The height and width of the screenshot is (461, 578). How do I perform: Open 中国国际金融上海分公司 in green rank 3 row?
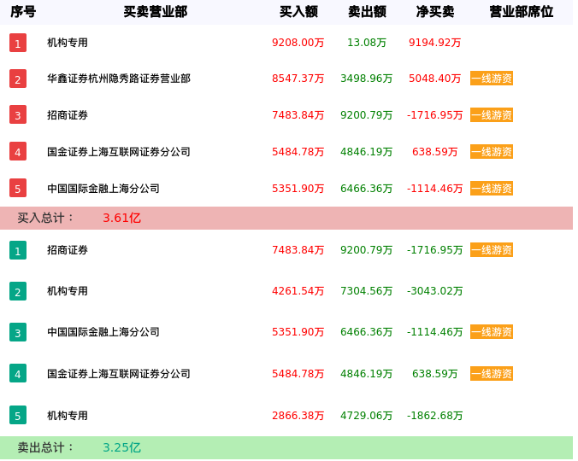pyautogui.click(x=103, y=332)
